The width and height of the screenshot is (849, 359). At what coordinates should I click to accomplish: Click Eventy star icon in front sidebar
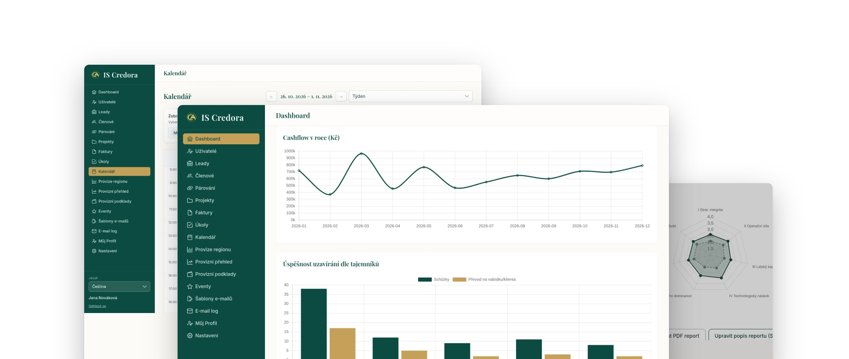[190, 286]
